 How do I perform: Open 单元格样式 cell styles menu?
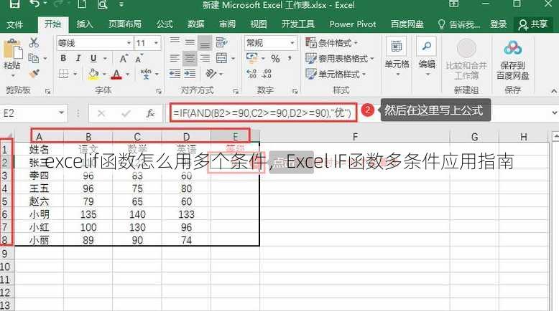click(x=336, y=74)
